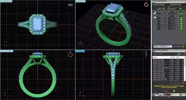Click ring thumbnail in Through Finger viewport
This screenshot has width=186, height=100.
point(70,54)
